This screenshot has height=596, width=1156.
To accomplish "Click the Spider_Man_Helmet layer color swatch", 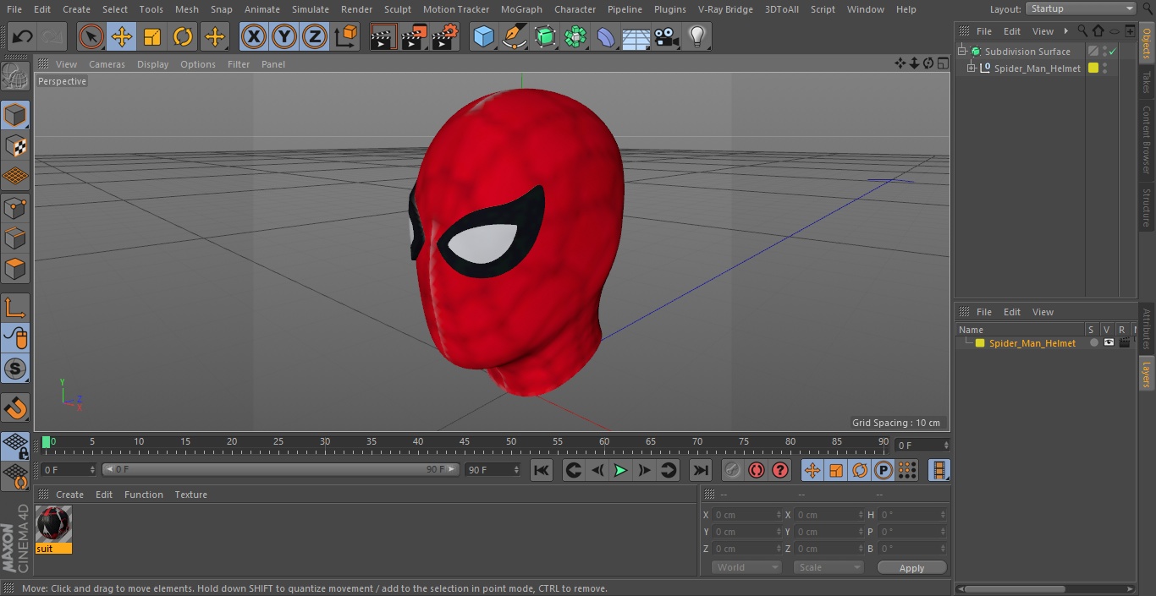I will click(980, 343).
